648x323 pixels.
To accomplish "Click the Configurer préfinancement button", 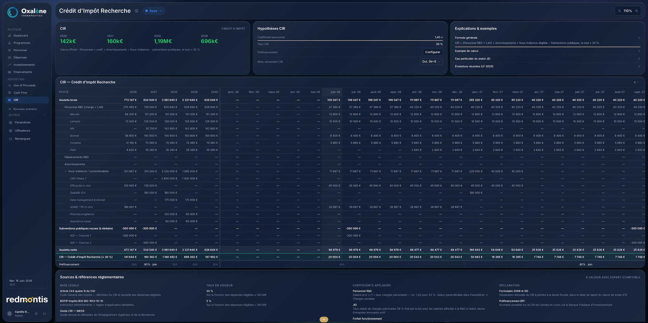I will tap(433, 52).
